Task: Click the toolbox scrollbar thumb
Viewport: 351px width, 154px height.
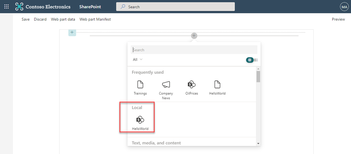Action: 258,76
